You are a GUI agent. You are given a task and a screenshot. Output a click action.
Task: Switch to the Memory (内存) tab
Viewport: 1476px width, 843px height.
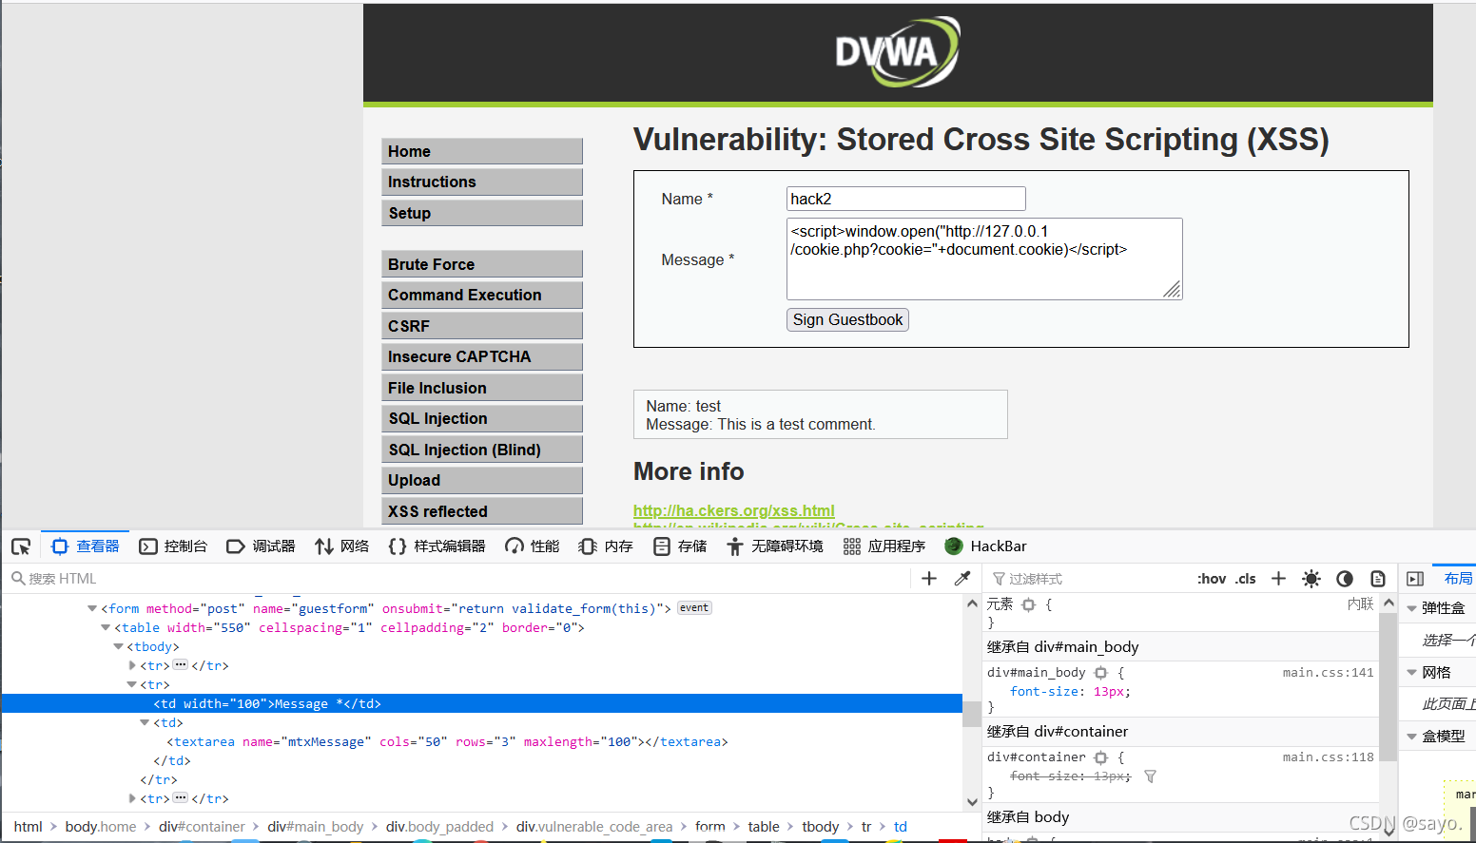[x=606, y=546]
